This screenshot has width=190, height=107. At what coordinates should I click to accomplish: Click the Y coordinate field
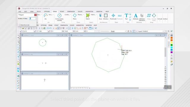42,31
